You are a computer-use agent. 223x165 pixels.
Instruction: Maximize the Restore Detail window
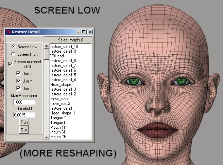[84, 32]
